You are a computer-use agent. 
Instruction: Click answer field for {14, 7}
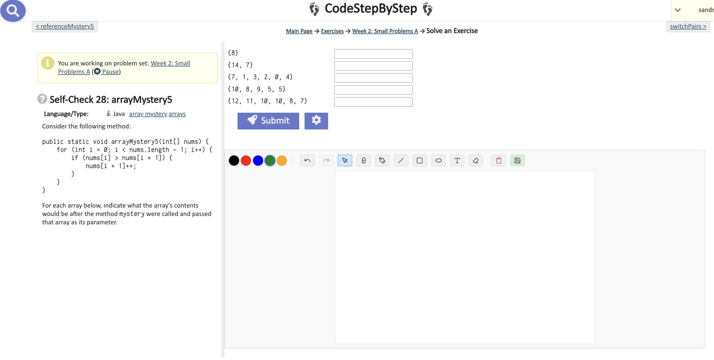(x=373, y=66)
